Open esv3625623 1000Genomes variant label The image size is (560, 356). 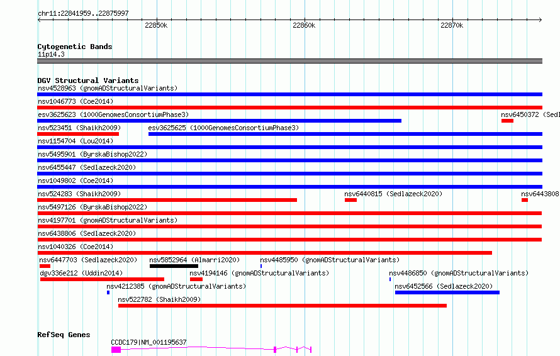point(113,114)
